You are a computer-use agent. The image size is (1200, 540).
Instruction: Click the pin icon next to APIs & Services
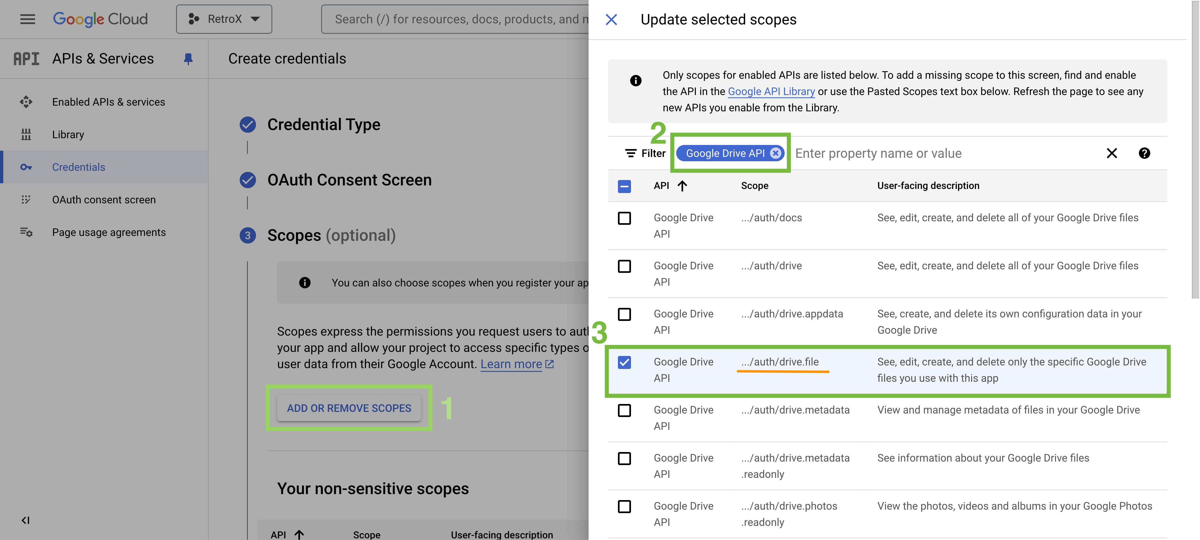[188, 59]
